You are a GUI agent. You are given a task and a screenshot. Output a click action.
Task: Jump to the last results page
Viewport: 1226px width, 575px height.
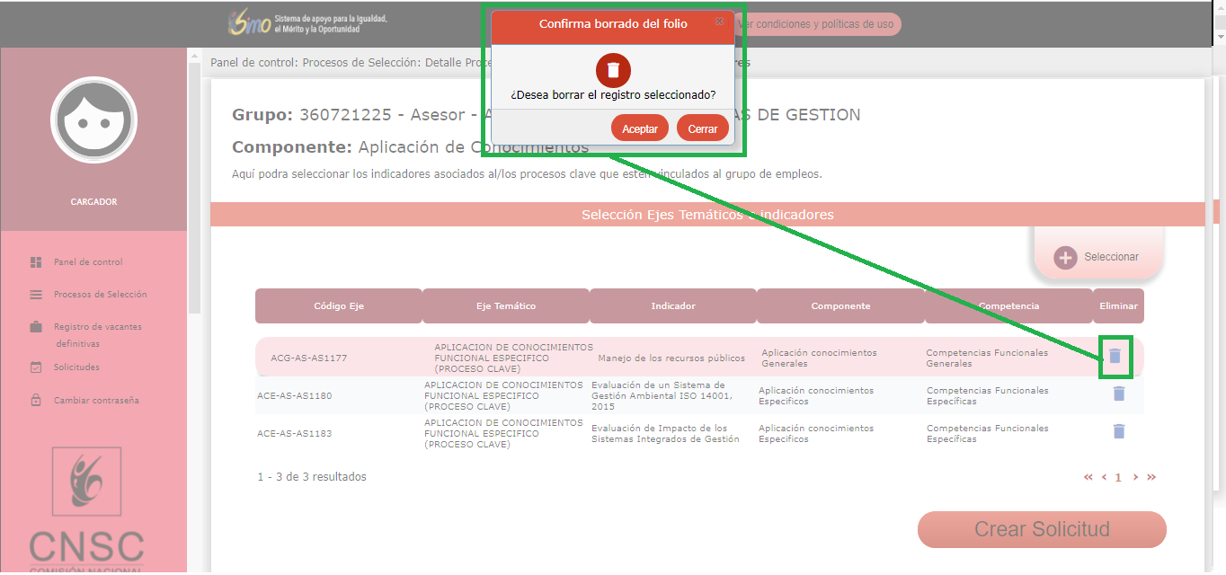tap(1151, 478)
